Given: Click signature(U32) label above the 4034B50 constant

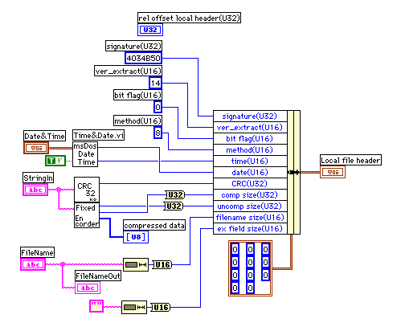Looking at the screenshot, I should coord(133,46).
